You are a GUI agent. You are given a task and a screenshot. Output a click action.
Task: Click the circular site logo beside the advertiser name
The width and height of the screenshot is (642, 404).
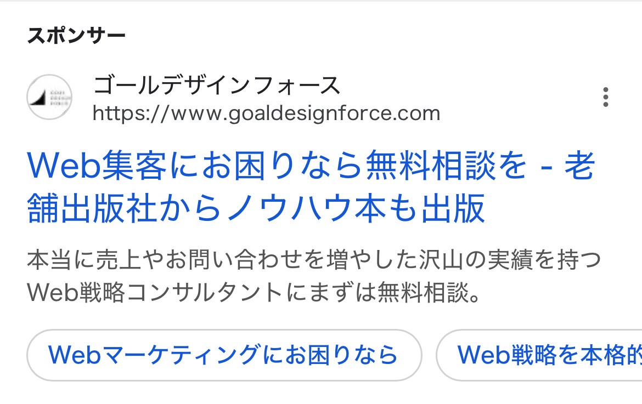tap(49, 97)
